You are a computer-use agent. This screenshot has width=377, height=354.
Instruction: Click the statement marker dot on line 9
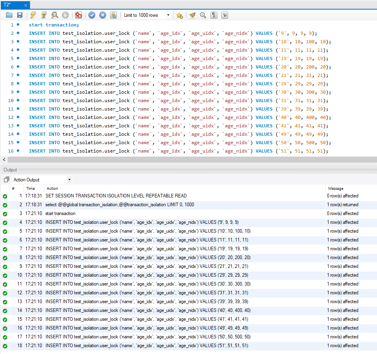(x=18, y=92)
